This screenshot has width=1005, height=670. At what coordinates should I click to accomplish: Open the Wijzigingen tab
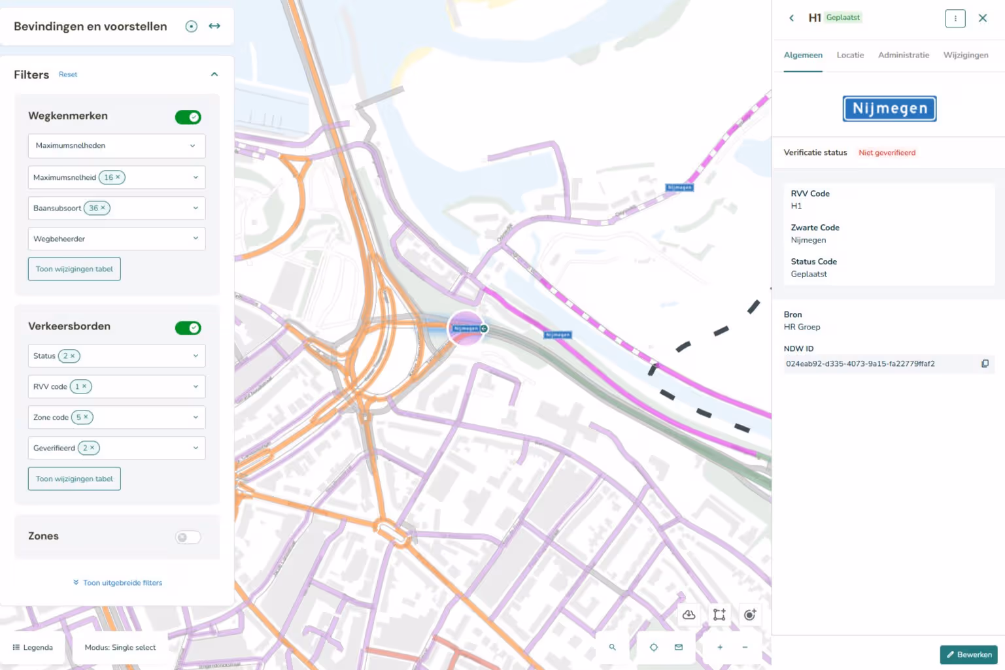click(x=965, y=55)
